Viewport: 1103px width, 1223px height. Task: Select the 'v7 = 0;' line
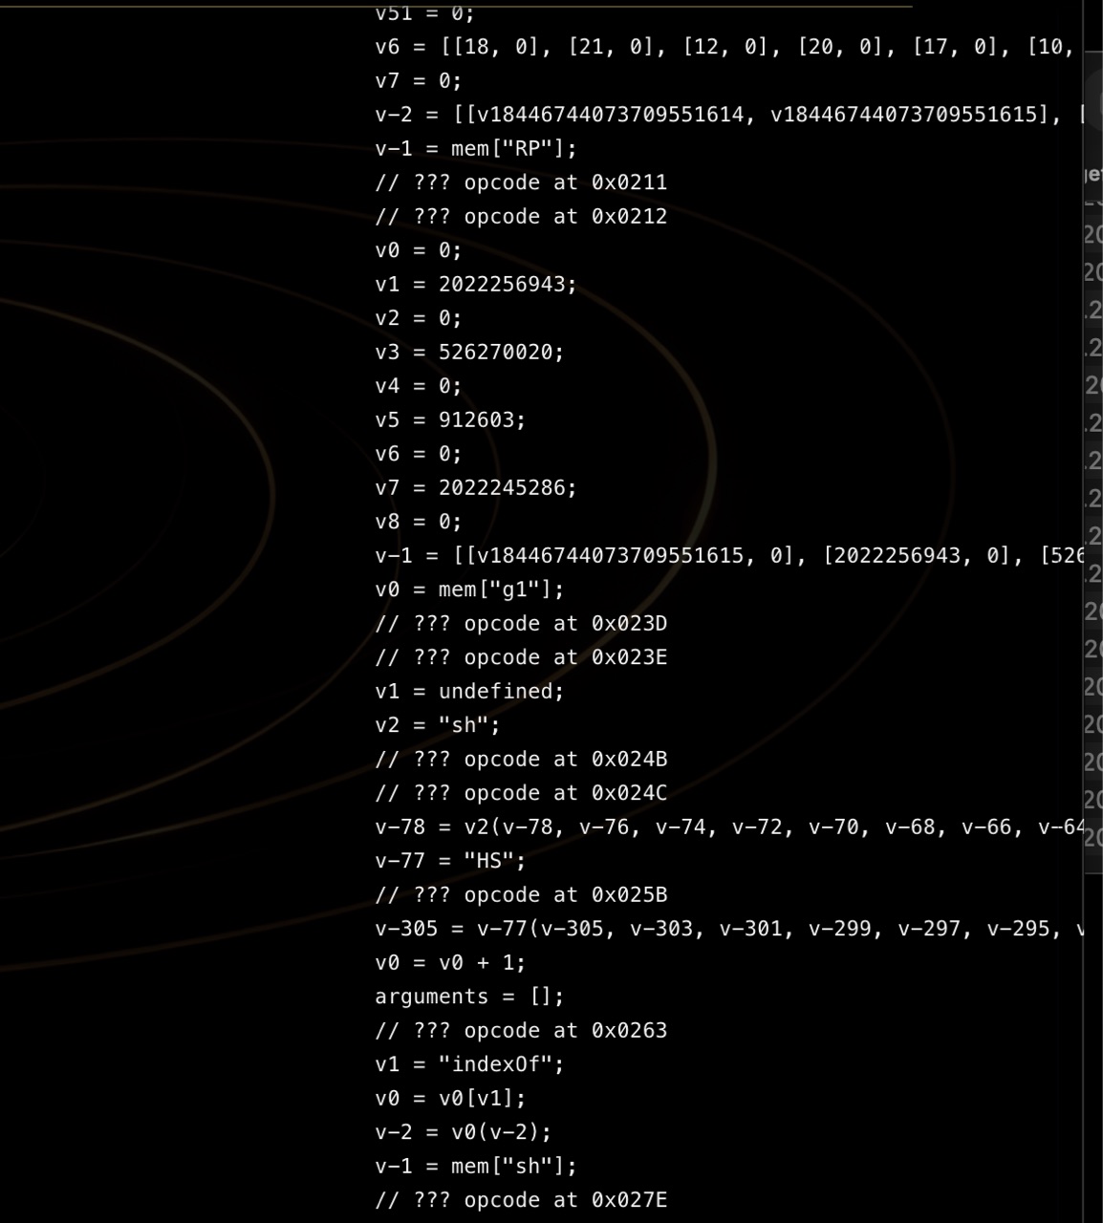tap(418, 81)
